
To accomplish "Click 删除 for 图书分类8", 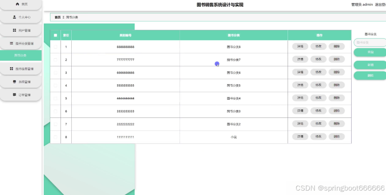I will [x=337, y=46].
